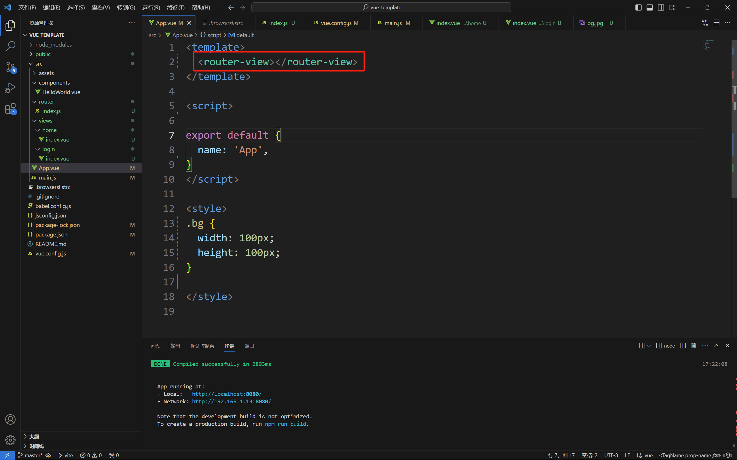Open the 192.168.1.13:8080 network link
Image resolution: width=737 pixels, height=460 pixels.
pyautogui.click(x=231, y=402)
